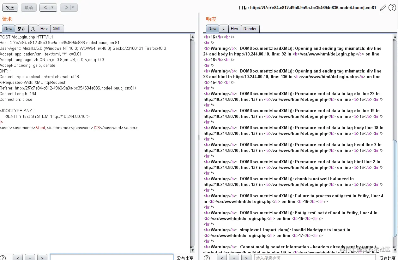Select the response Raw tab
Viewport: 398px width, 260px height.
pyautogui.click(x=213, y=29)
